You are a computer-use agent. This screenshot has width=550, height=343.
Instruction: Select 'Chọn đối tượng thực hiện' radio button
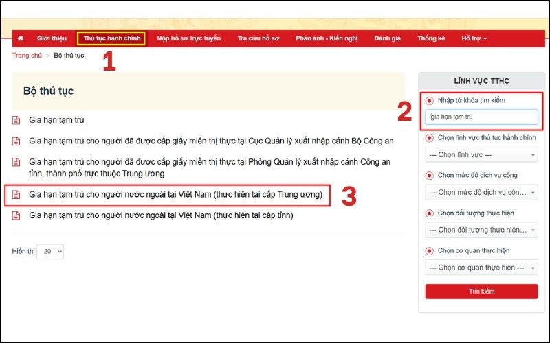(430, 213)
